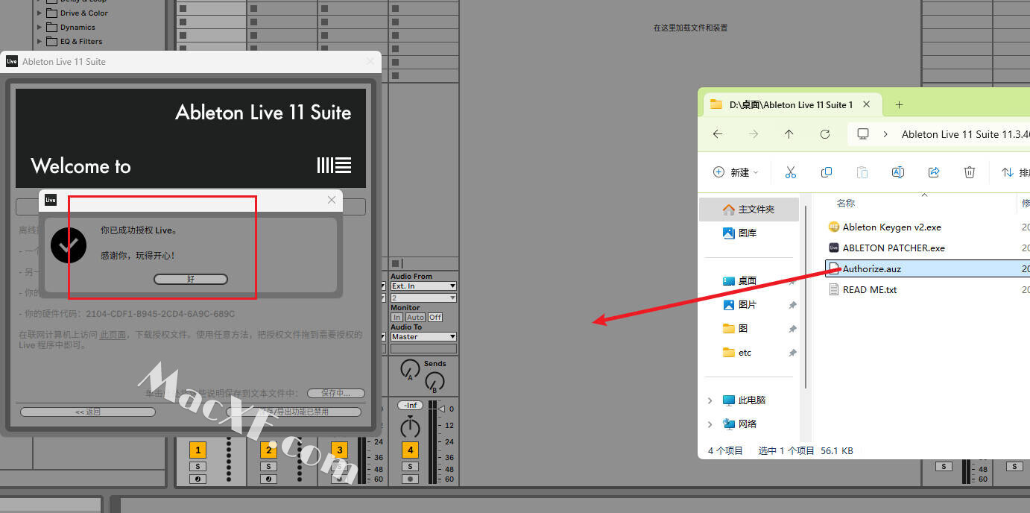Image resolution: width=1030 pixels, height=513 pixels.
Task: Set track 4 Monitor to Off
Action: pyautogui.click(x=435, y=317)
